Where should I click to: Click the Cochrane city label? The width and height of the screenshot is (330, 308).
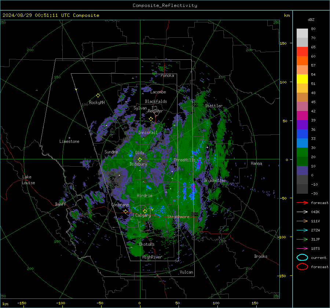pyautogui.click(x=120, y=205)
